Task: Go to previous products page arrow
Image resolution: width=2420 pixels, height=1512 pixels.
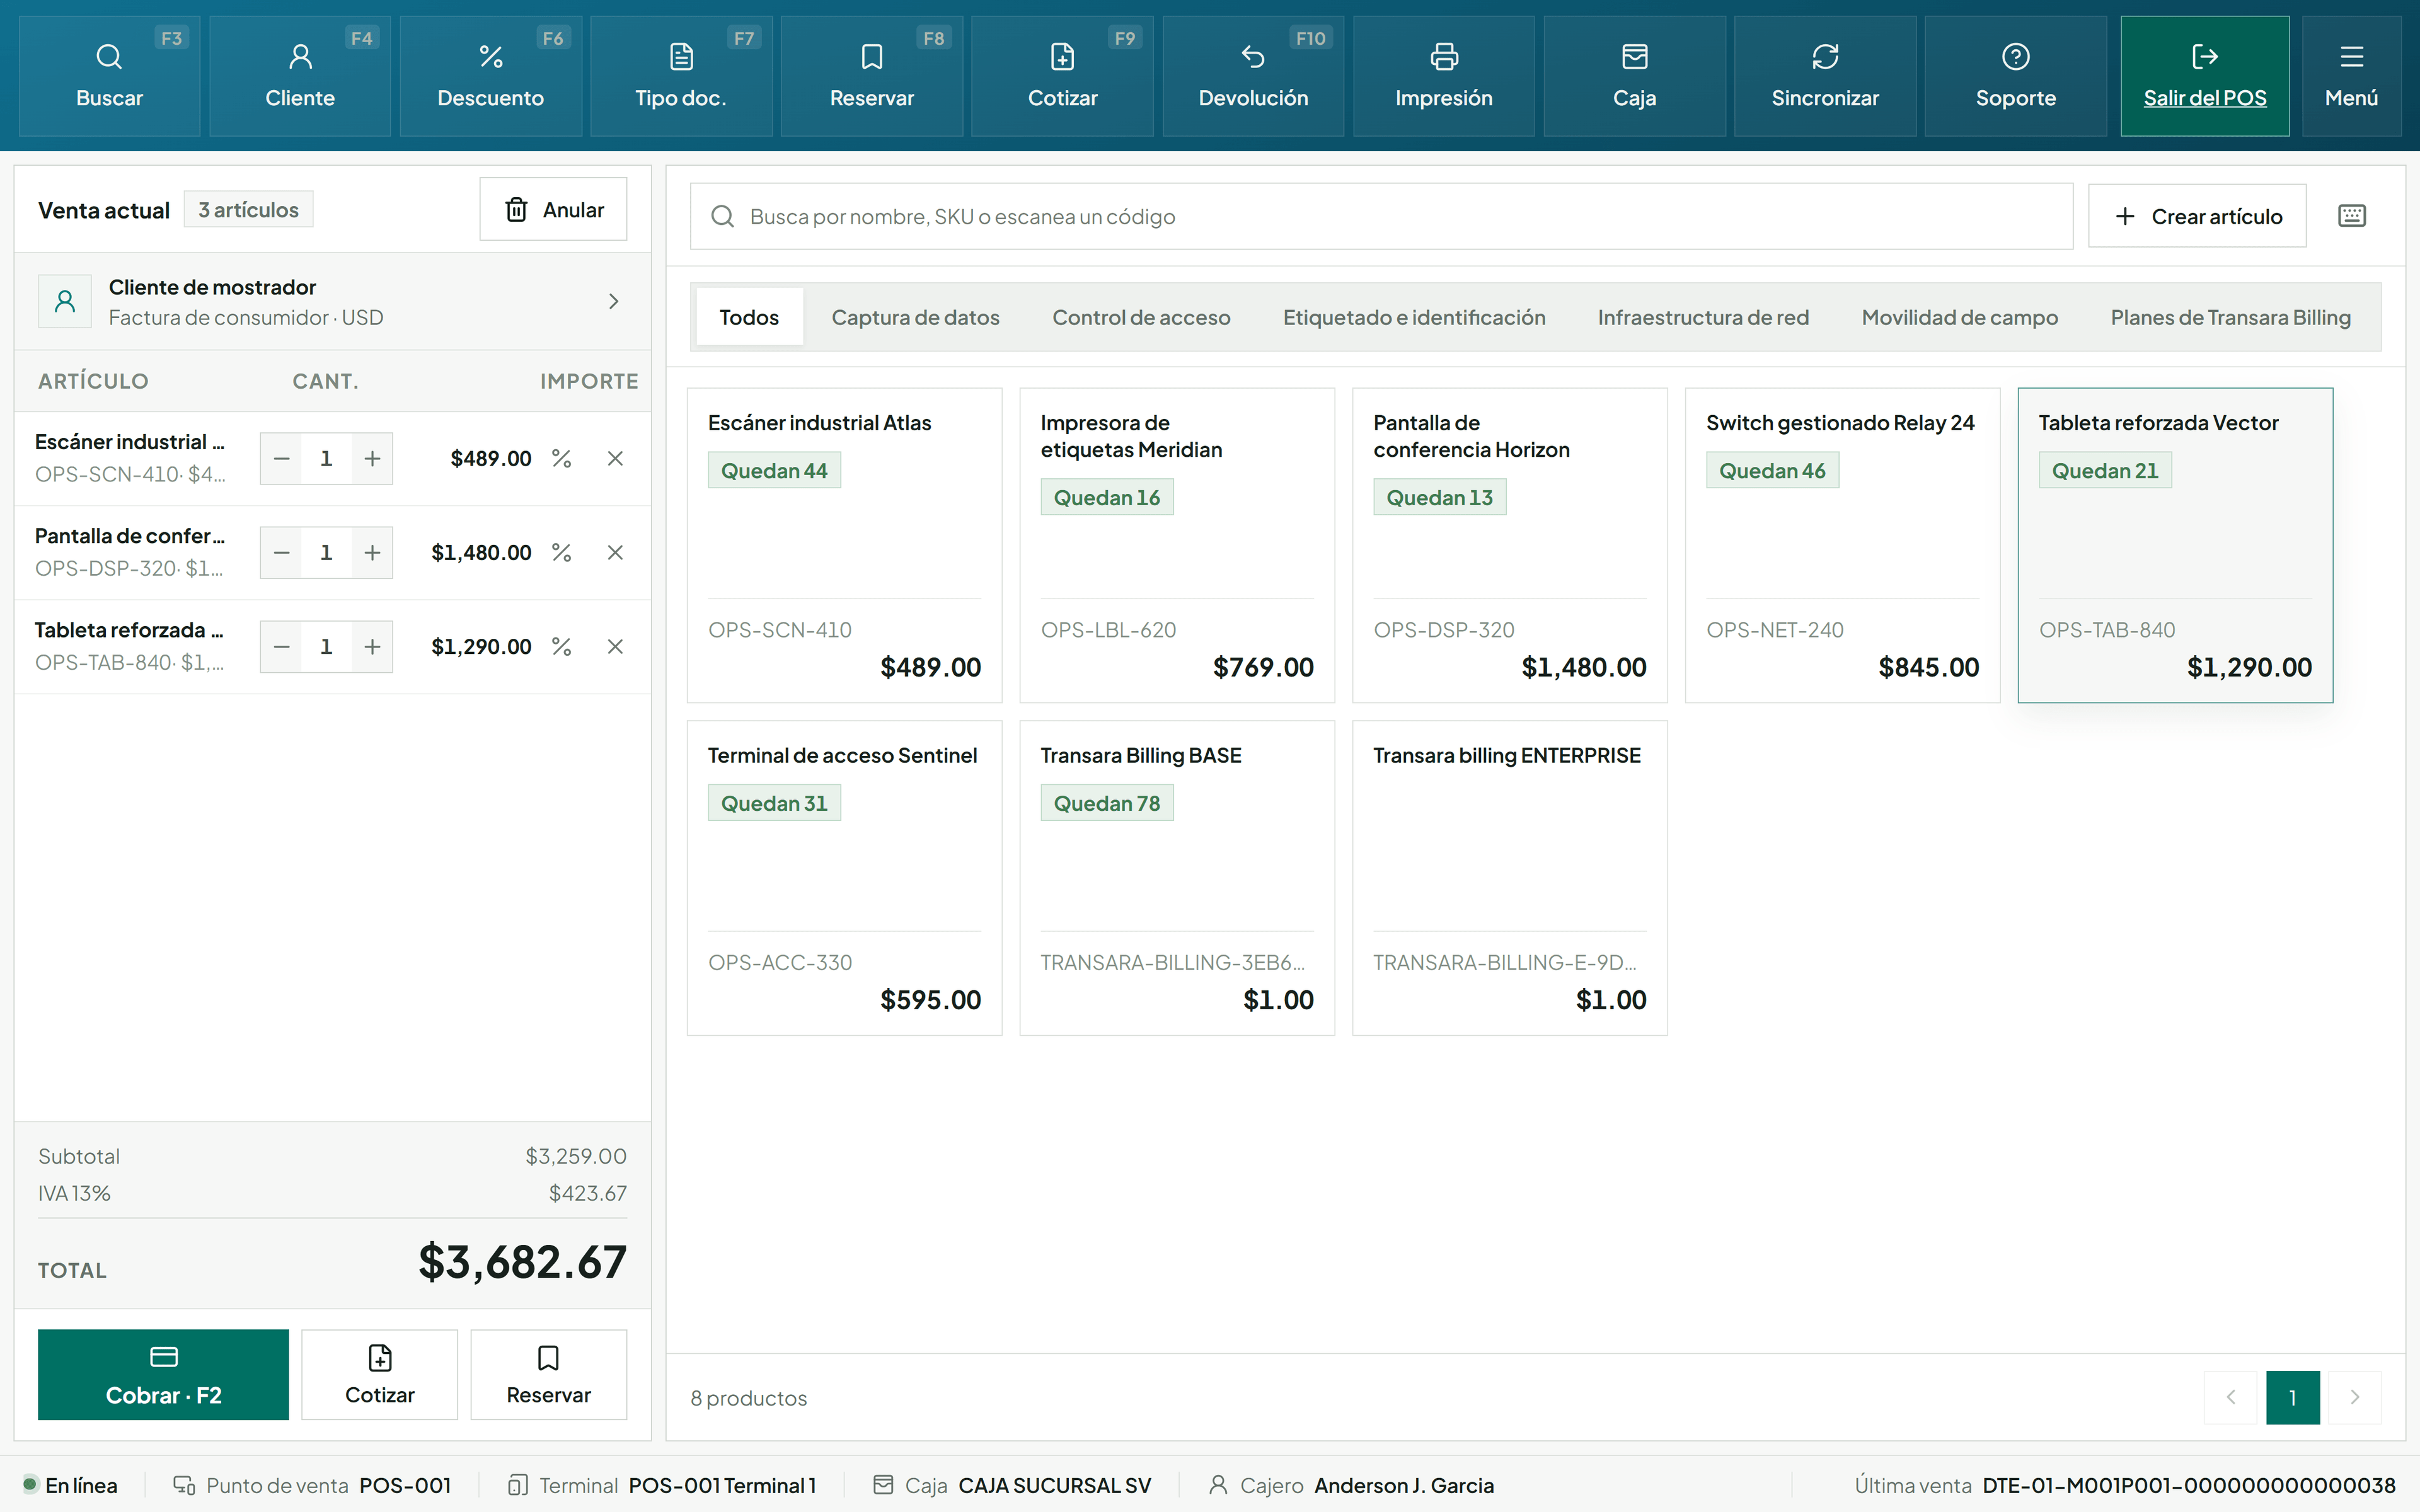Action: (2230, 1397)
